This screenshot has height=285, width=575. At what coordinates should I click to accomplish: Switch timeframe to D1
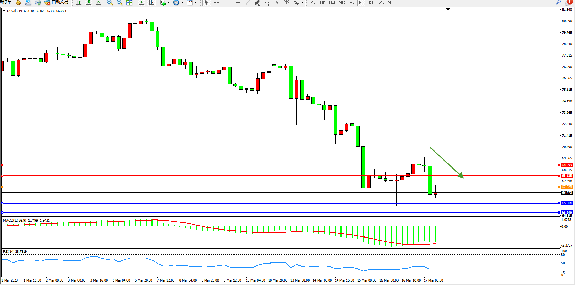(x=371, y=3)
